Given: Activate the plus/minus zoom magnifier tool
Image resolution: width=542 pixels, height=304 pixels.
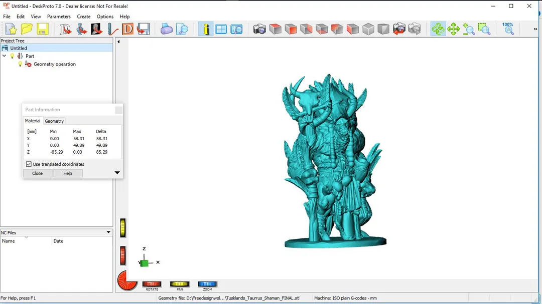Looking at the screenshot, I should [469, 30].
